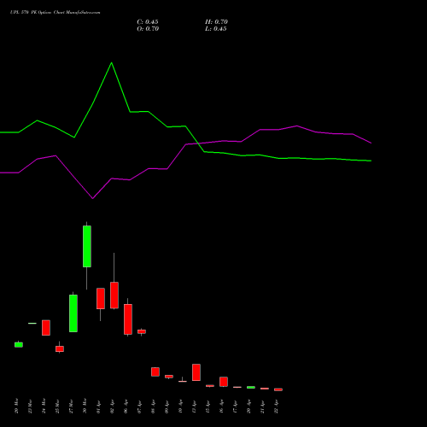This screenshot has height=427, width=427.
Task: Click the red candle for 06 Apr
Action: tap(128, 319)
